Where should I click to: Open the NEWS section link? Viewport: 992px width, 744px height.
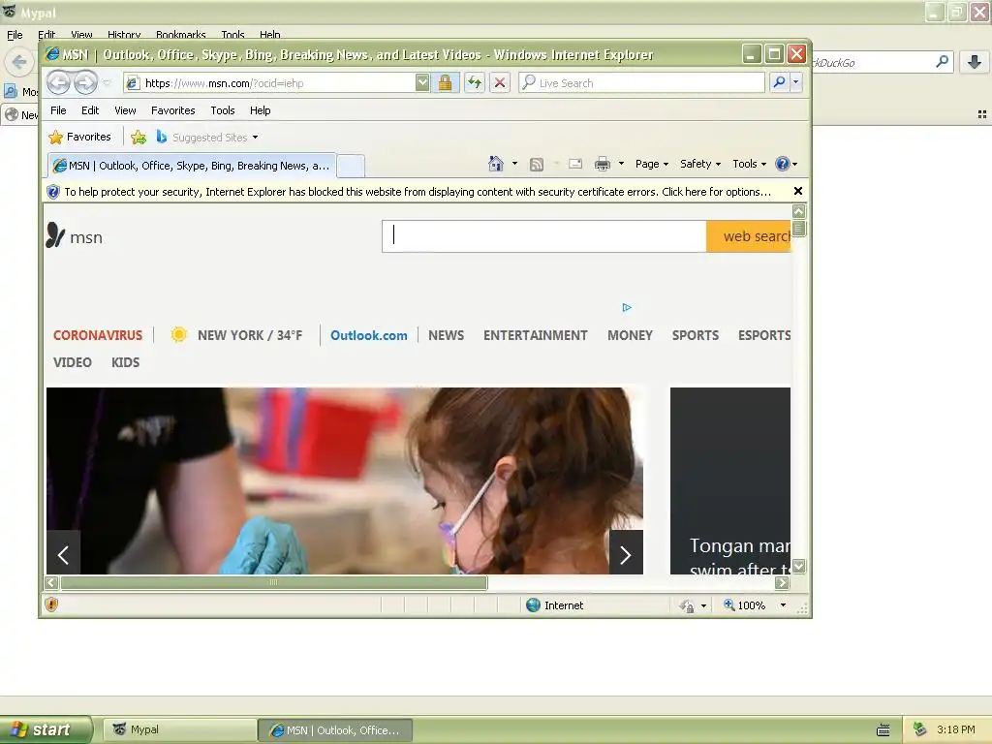[x=446, y=335]
